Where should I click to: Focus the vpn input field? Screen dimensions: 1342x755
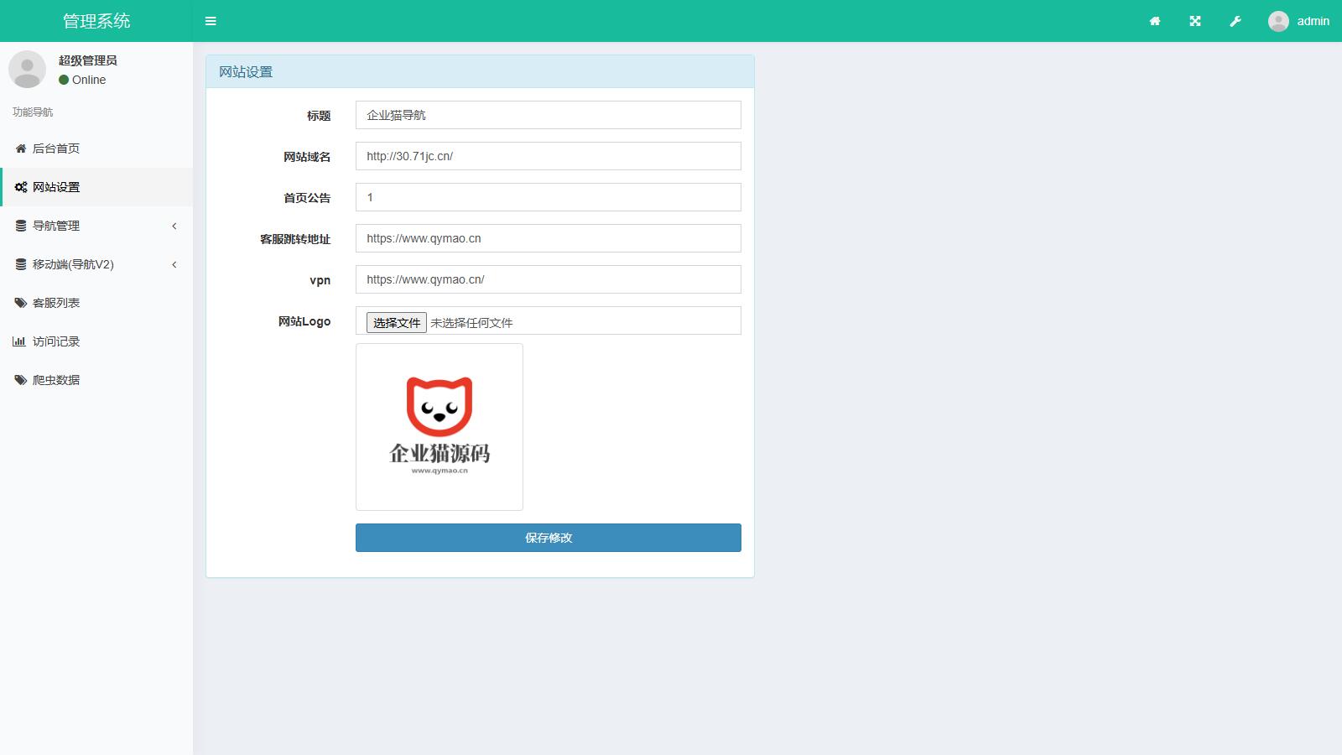click(549, 279)
